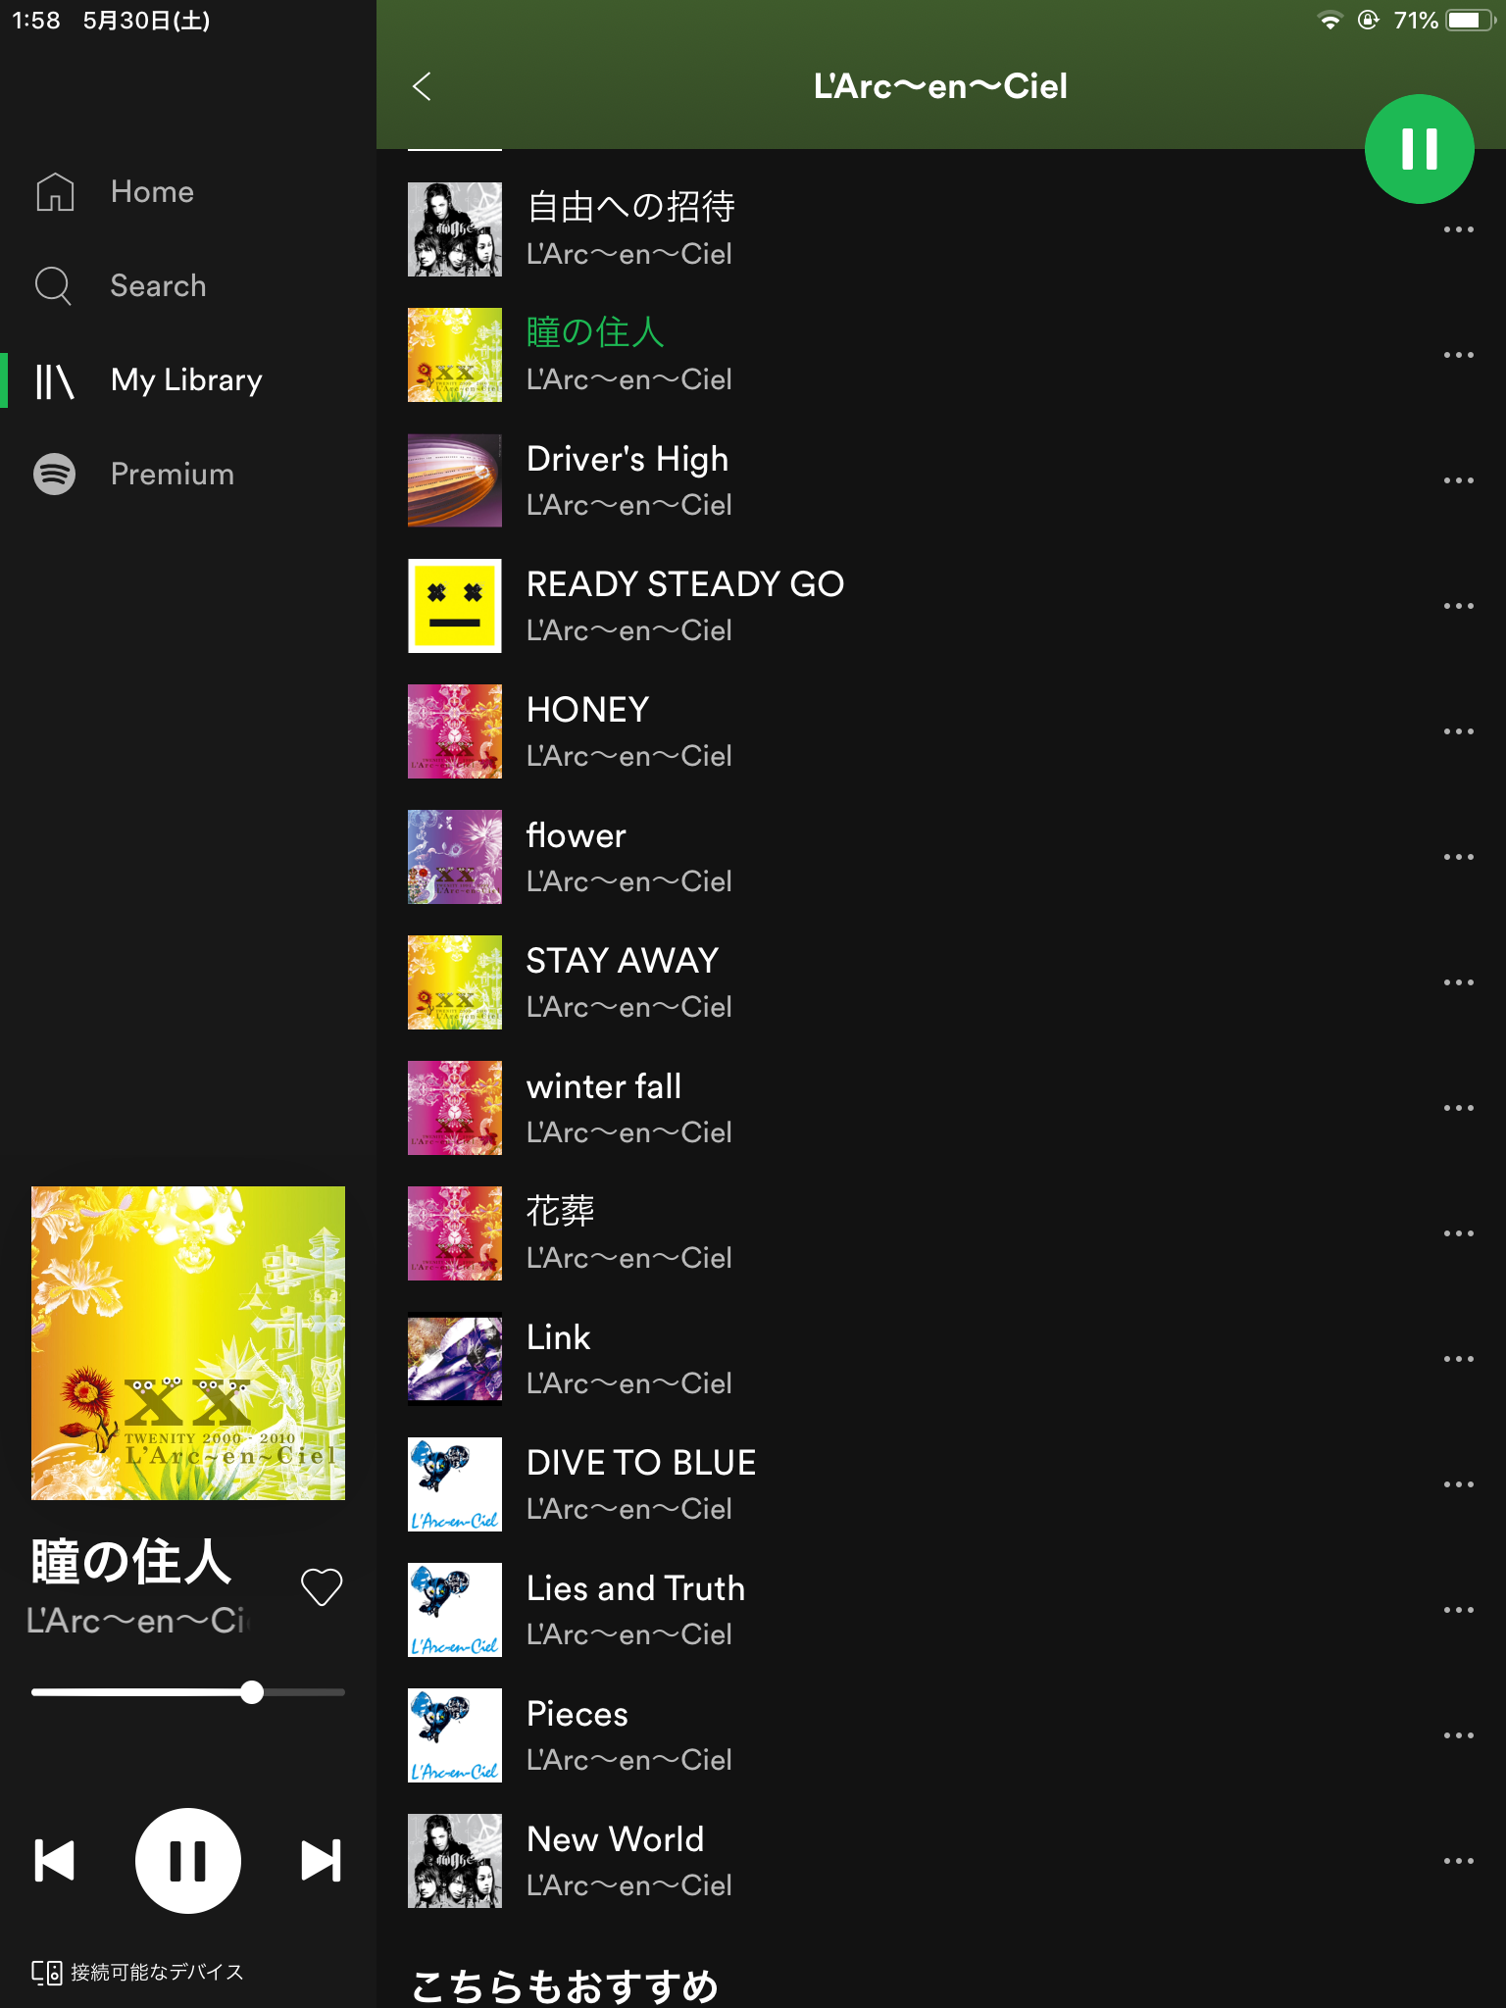Open more options for 自由への招待
The image size is (1506, 2008).
(x=1458, y=229)
